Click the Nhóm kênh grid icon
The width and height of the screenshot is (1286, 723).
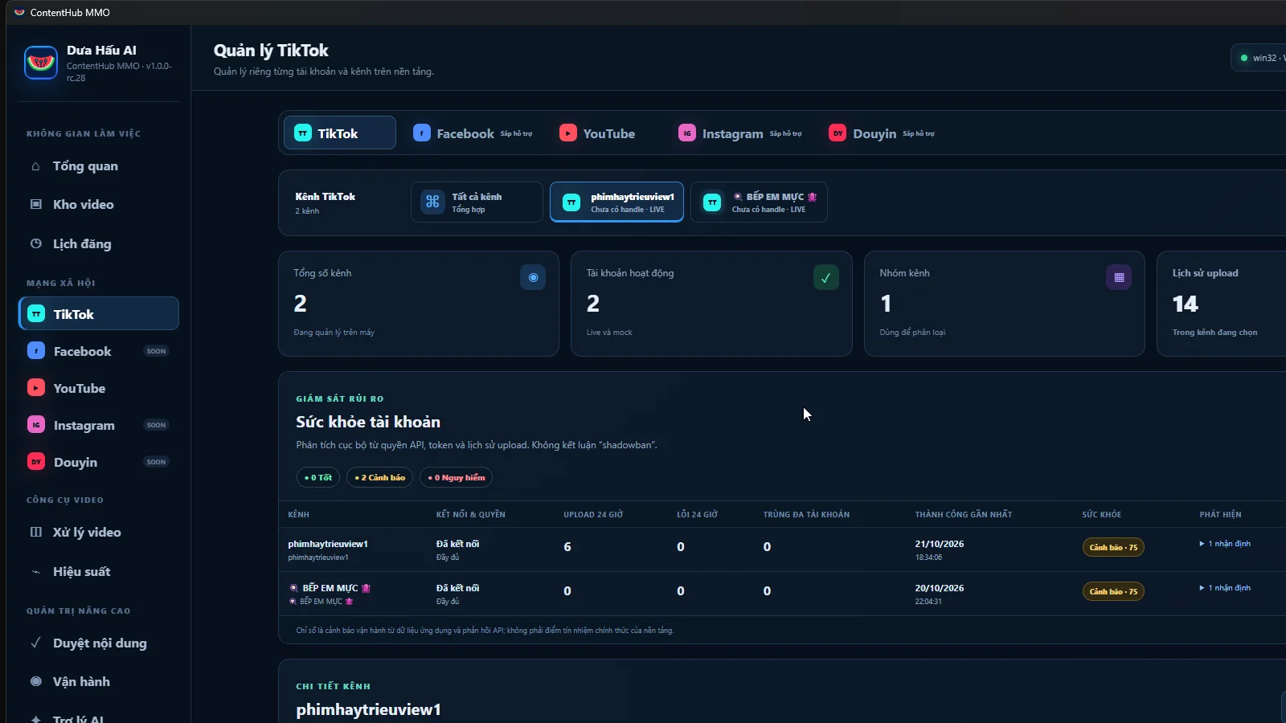point(1119,277)
